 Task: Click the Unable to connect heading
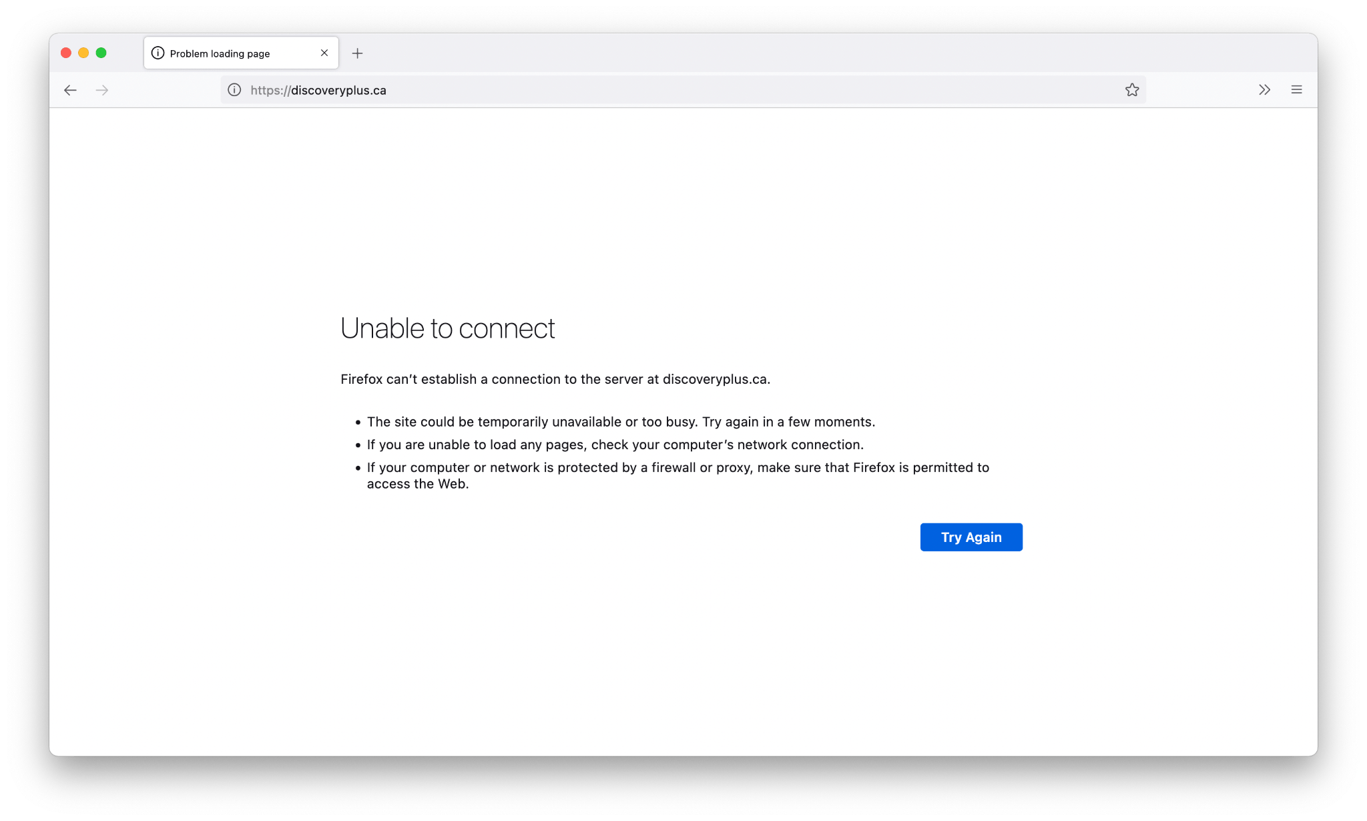(x=447, y=328)
